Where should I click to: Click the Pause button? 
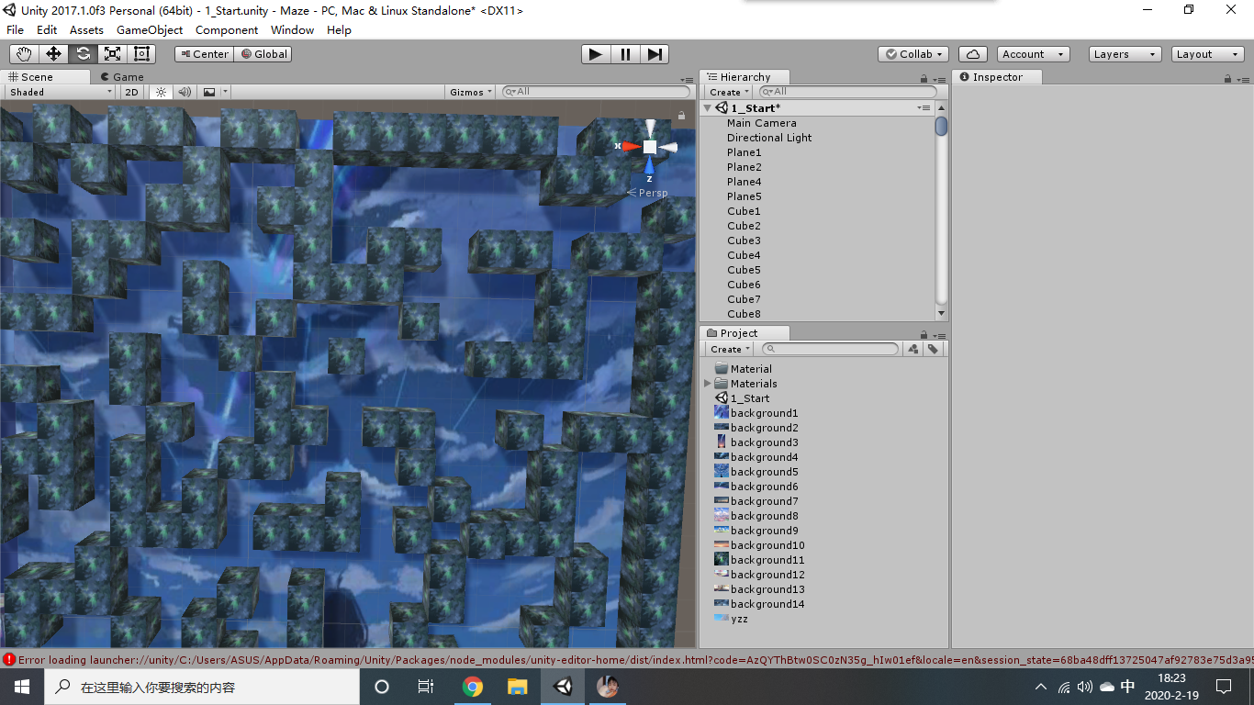624,54
